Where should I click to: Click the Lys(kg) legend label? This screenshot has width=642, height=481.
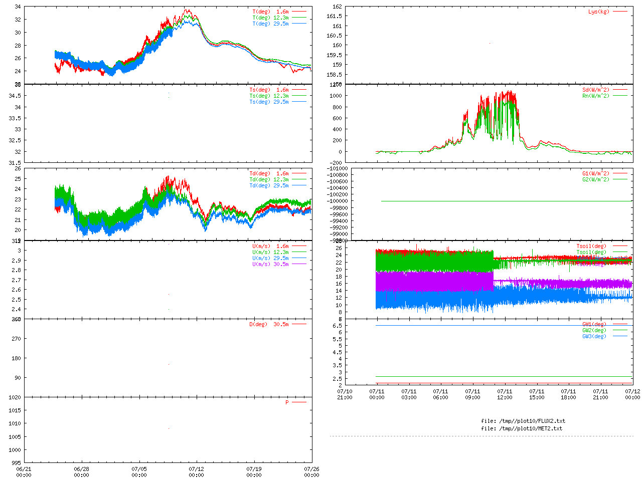click(x=599, y=12)
